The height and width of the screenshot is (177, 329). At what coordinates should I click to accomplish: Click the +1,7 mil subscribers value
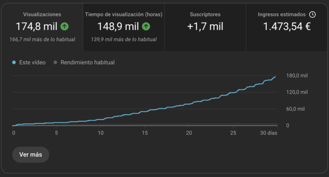coord(205,26)
